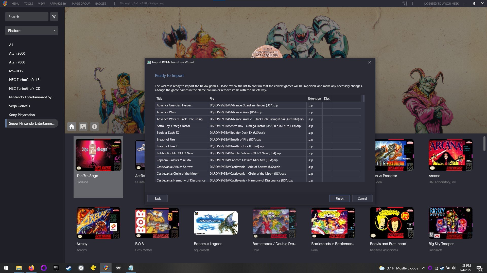Image resolution: width=487 pixels, height=273 pixels.
Task: Open the VIEW menu
Action: tap(41, 4)
